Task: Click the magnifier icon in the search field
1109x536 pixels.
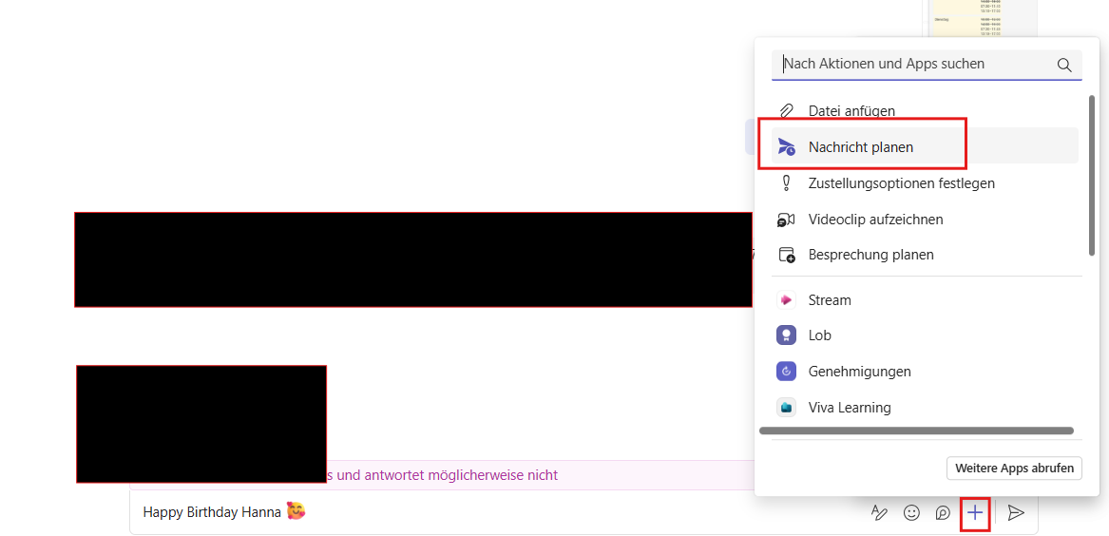Action: point(1064,65)
